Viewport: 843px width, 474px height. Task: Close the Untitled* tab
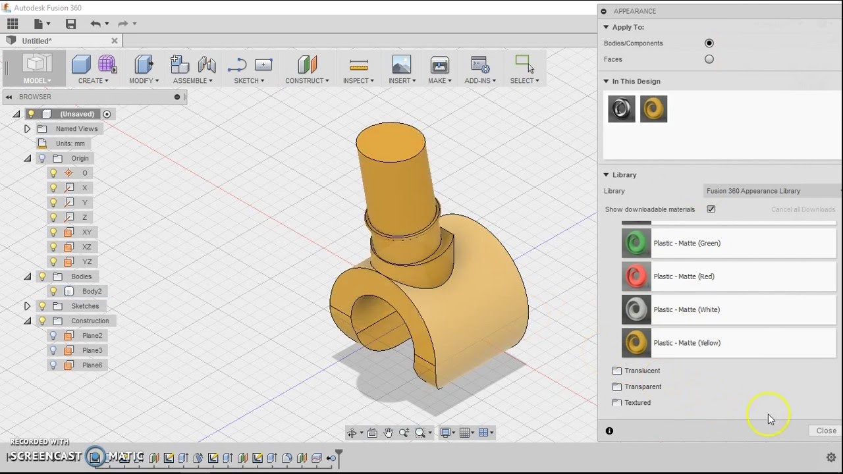click(114, 41)
